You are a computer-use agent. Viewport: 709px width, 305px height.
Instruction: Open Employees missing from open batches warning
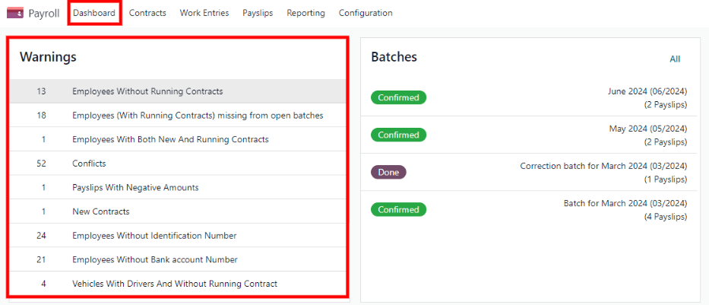tap(198, 116)
